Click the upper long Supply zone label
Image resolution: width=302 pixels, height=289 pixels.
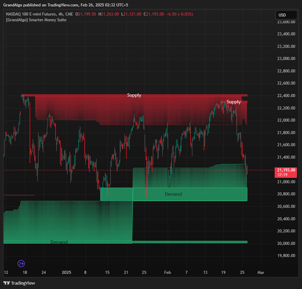click(x=134, y=95)
